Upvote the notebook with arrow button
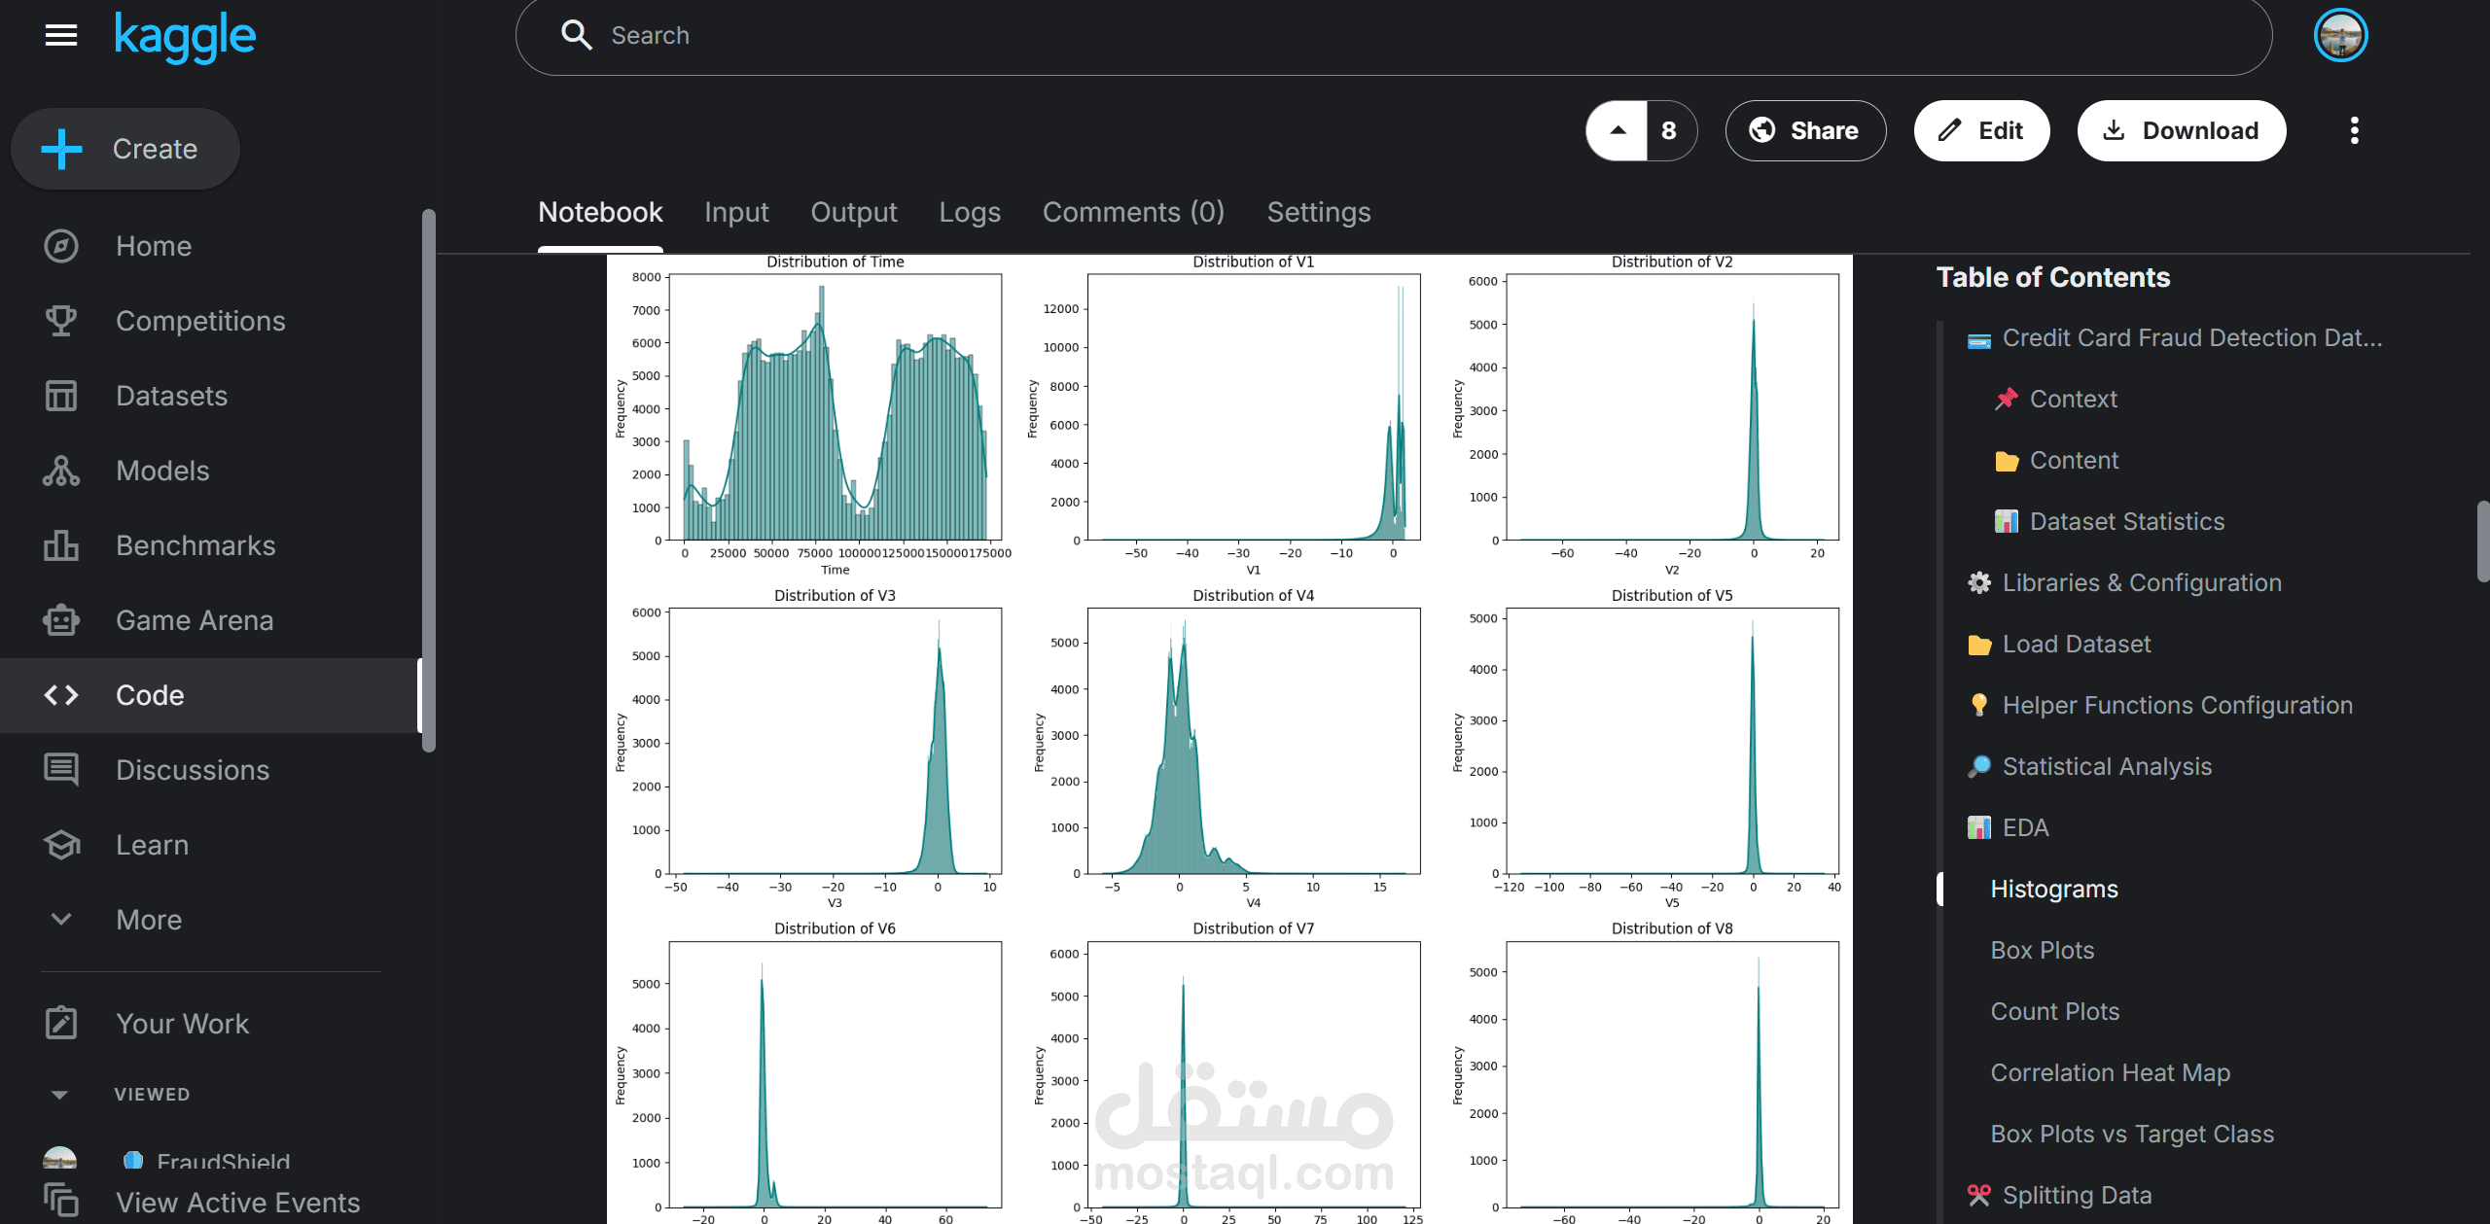Viewport: 2490px width, 1224px height. coord(1618,130)
